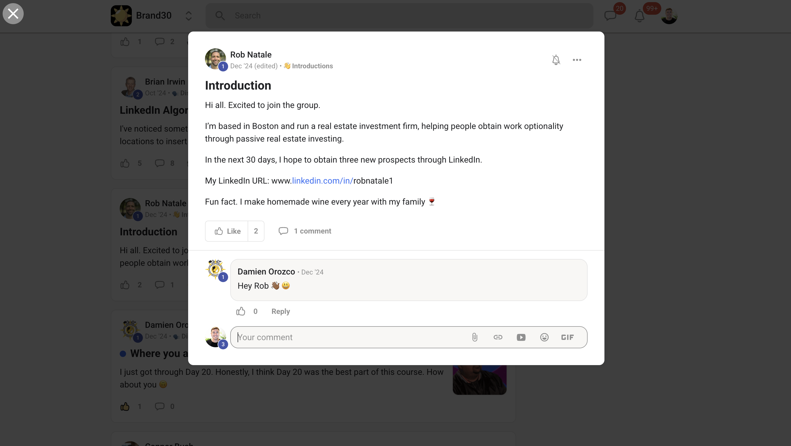The image size is (791, 446).
Task: Add a video to your comment
Action: tap(521, 337)
